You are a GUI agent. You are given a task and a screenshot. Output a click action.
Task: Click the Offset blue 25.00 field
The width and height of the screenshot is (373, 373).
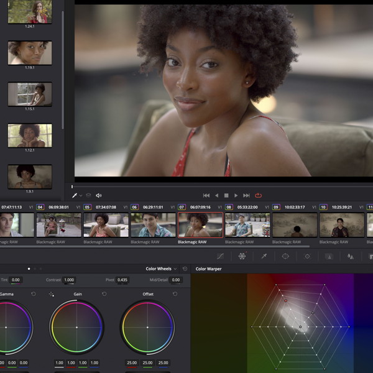tap(163, 363)
